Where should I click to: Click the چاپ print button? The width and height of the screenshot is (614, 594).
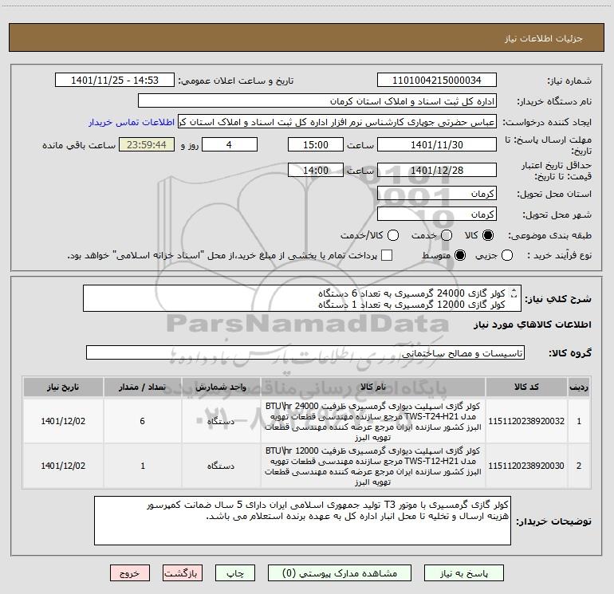[x=235, y=573]
